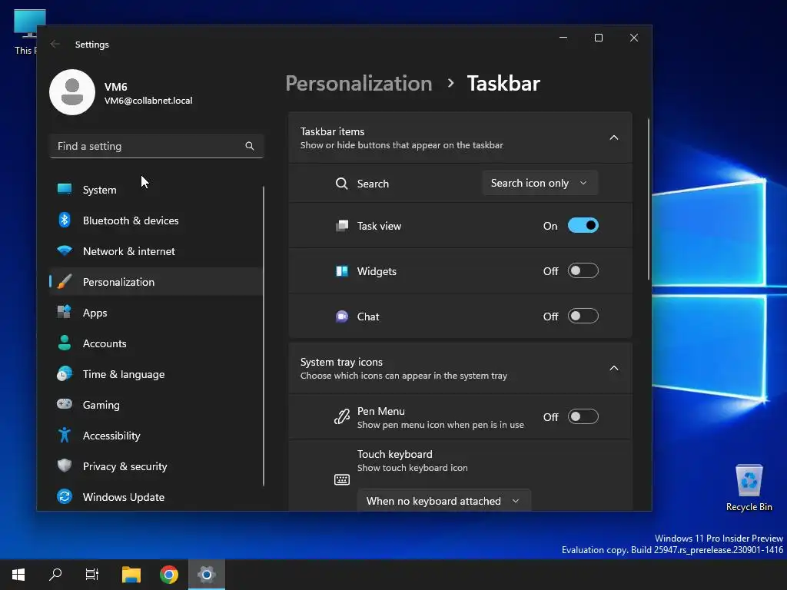Click the Settings gear on taskbar
This screenshot has width=787, height=590.
[x=207, y=575]
